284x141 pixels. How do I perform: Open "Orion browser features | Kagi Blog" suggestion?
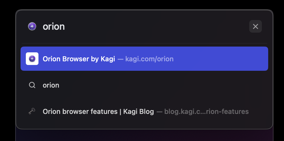click(98, 112)
